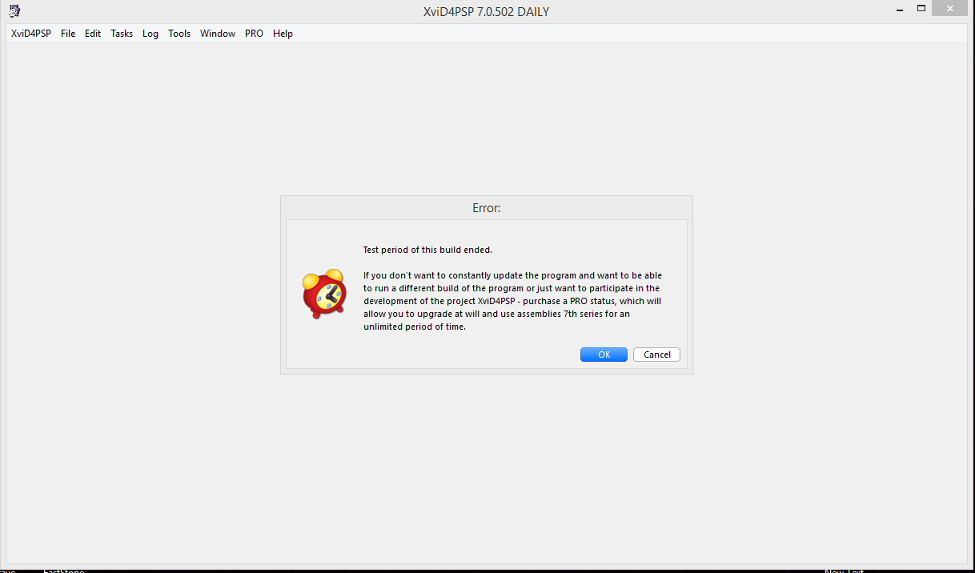Screen dimensions: 975x573
Task: Click the XviD4PSP app icon in title bar
Action: tap(14, 11)
